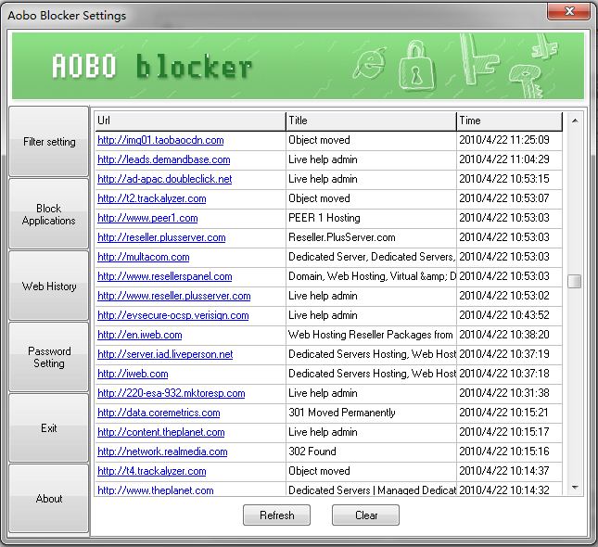Open link http://t4.trackalyzer.com
598x547 pixels.
152,471
